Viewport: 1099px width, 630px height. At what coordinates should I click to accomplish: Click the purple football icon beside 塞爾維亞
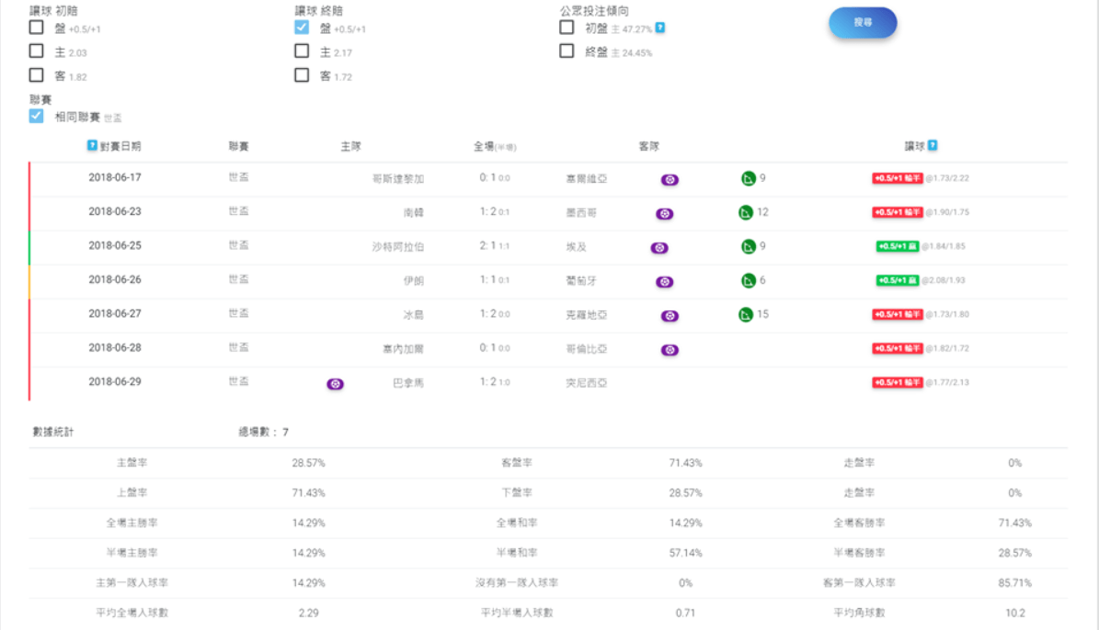point(670,179)
